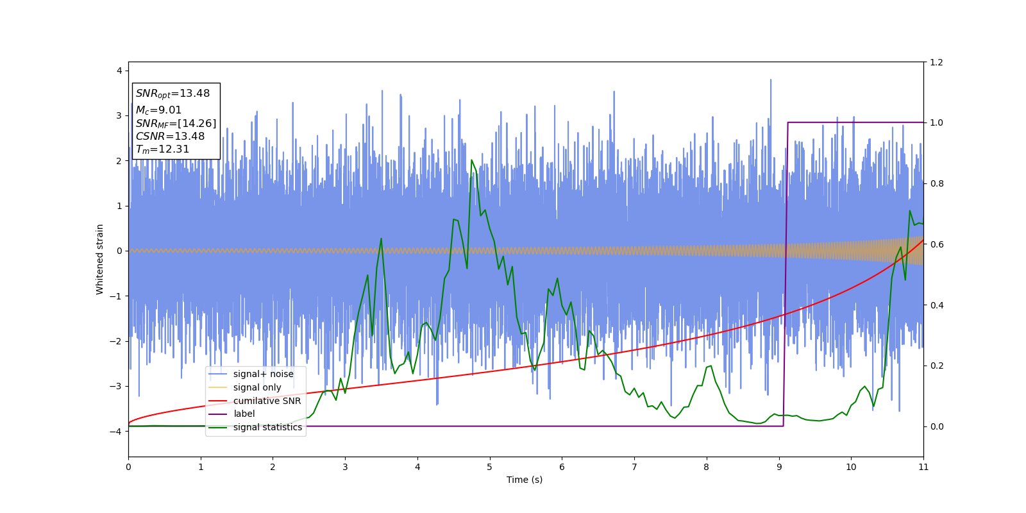Click the 'Time (s)' x-axis label
Viewport: 1026px width, 513px height.
tap(525, 480)
